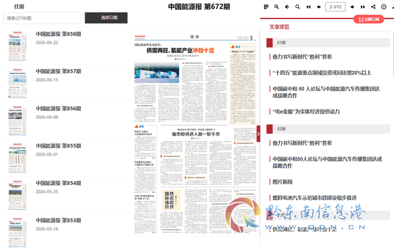
Task: Jump to first page with double-left arrows
Action: [309, 7]
